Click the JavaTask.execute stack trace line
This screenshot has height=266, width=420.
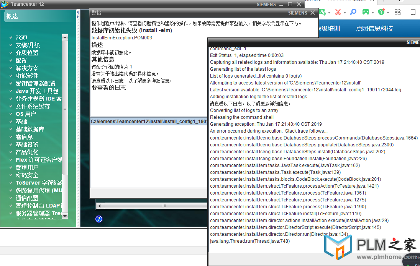click(x=285, y=166)
